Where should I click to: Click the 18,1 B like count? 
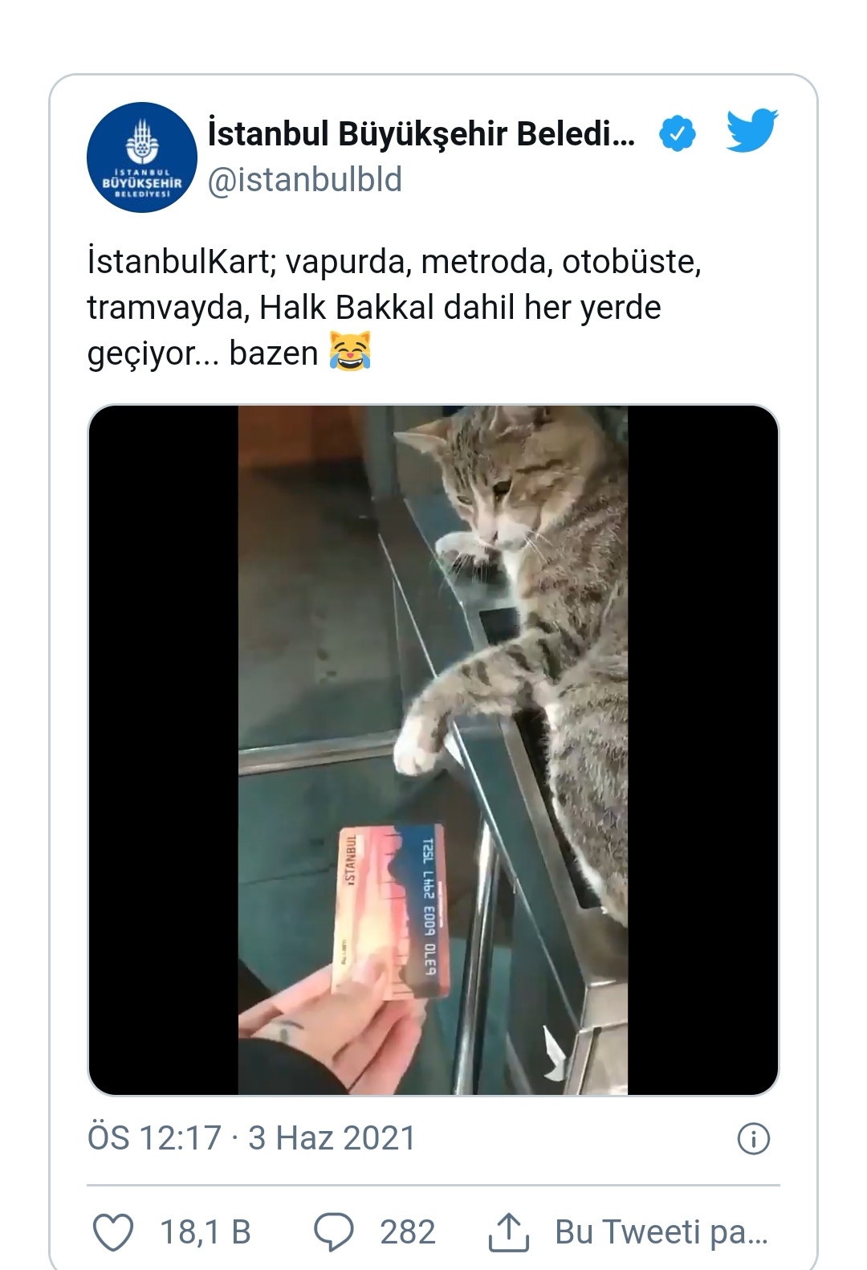(206, 1232)
